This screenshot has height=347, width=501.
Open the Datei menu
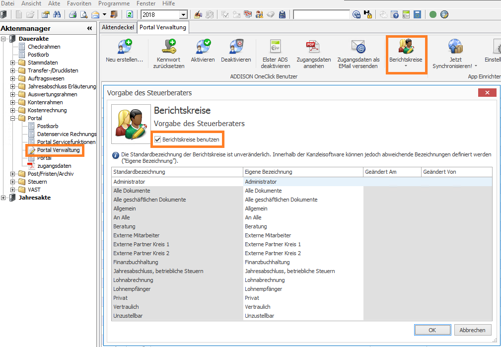pyautogui.click(x=7, y=3)
